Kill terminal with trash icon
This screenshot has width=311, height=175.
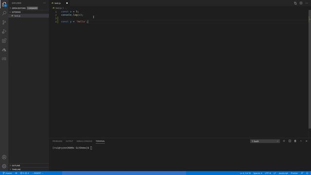tap(295, 141)
